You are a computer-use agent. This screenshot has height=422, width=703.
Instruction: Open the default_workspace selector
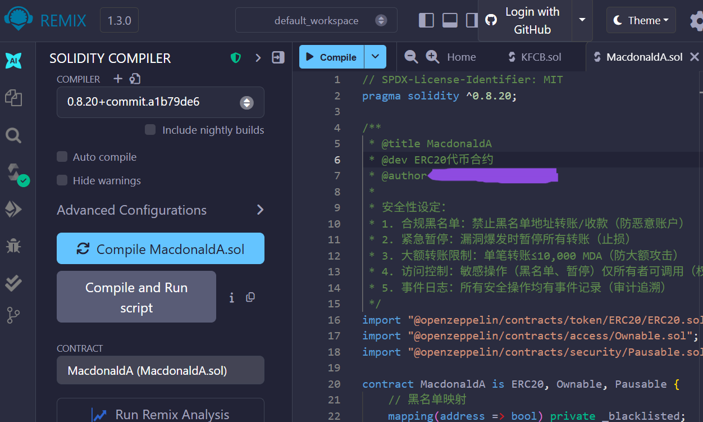tap(316, 20)
